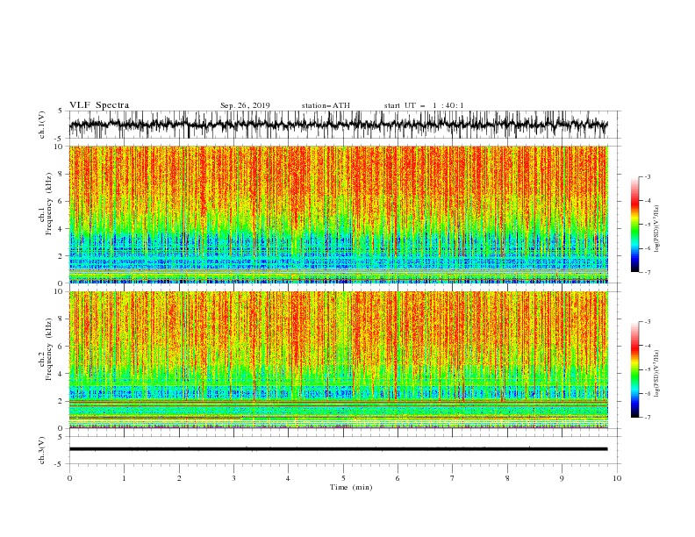The width and height of the screenshot is (695, 537).
Task: Click the "Time (min)" axis title
Action: click(x=351, y=487)
